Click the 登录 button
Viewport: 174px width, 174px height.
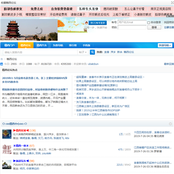coord(154,28)
